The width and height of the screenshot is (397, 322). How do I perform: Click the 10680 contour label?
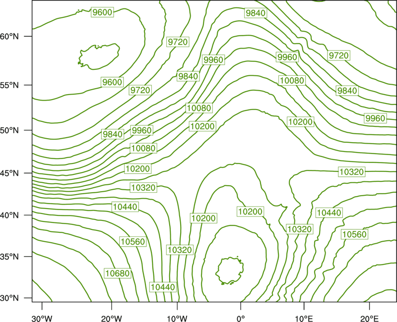tap(118, 273)
